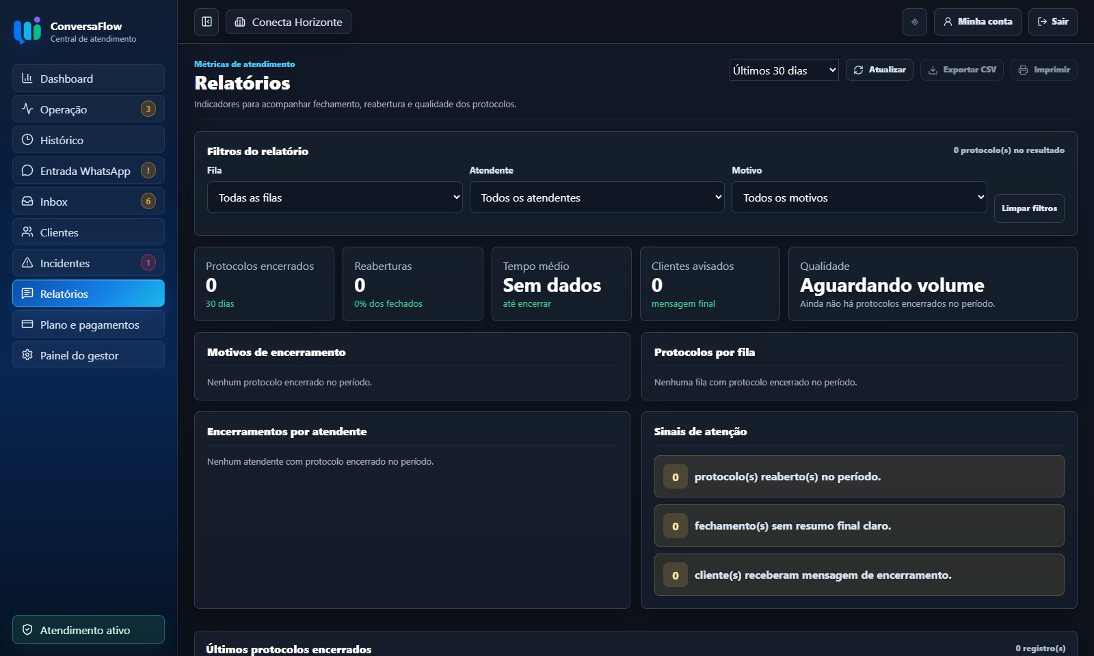Click the Exportar CSV button label
This screenshot has width=1094, height=656.
[x=970, y=70]
